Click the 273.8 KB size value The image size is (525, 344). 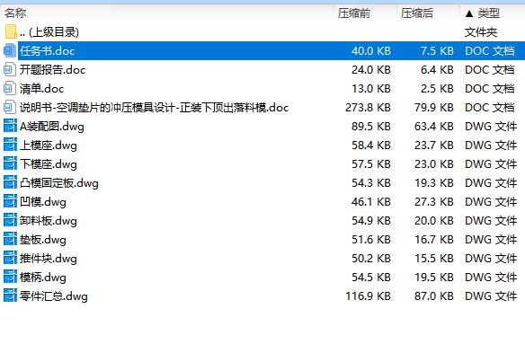pyautogui.click(x=368, y=108)
